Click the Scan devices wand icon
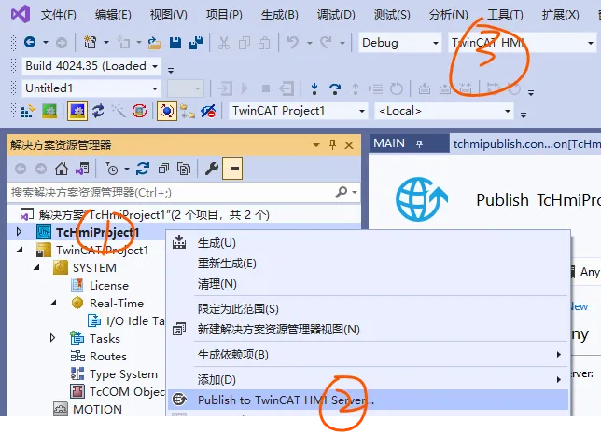This screenshot has width=601, height=434. coord(119,111)
